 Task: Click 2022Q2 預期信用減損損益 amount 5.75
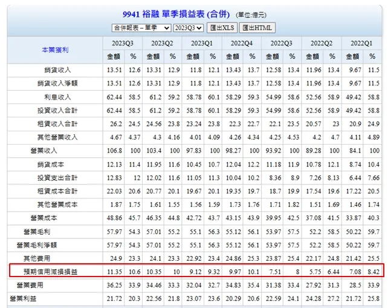coord(315,272)
